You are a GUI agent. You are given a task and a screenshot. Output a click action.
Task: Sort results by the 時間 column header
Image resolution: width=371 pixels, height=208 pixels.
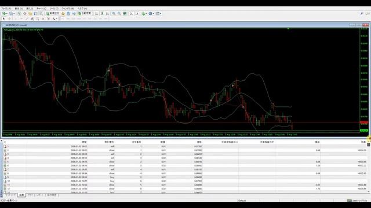pyautogui.click(x=84, y=142)
